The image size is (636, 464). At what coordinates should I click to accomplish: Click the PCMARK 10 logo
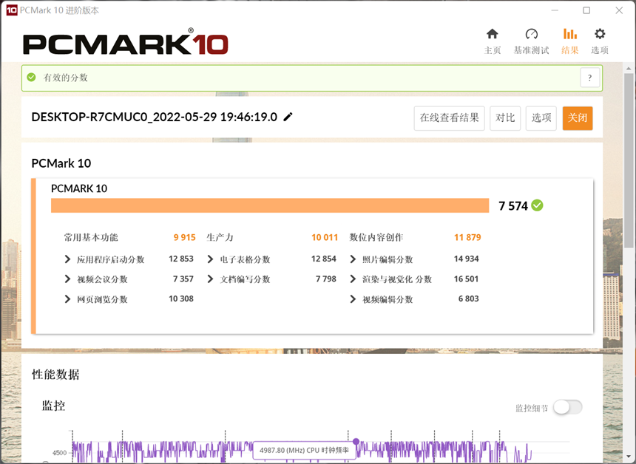(125, 41)
